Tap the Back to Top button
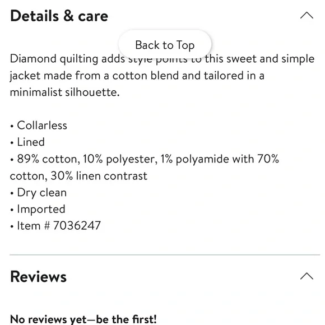This screenshot has width=325, height=325. point(165,45)
